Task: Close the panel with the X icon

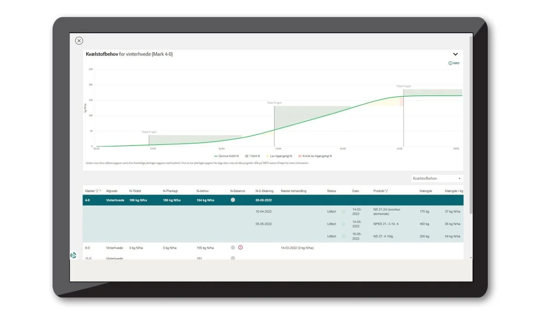Action: [79, 41]
